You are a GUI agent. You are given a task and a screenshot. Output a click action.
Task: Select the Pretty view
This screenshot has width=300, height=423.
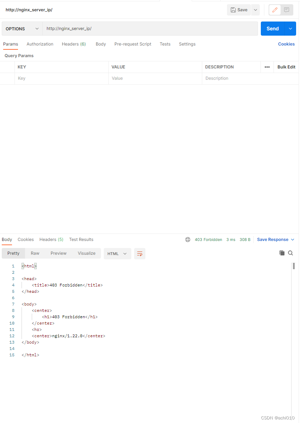coord(13,253)
